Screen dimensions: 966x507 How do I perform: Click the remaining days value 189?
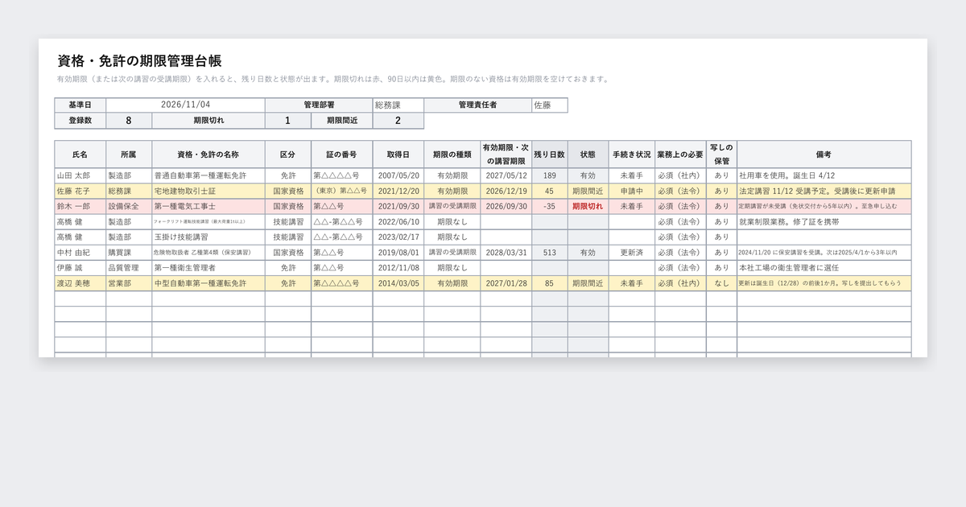(x=550, y=175)
